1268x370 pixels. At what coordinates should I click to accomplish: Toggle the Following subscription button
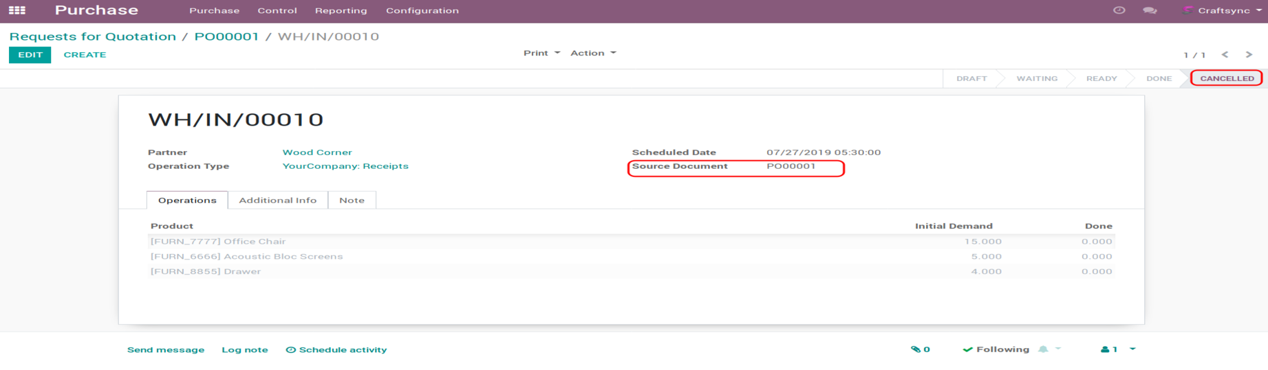point(996,349)
